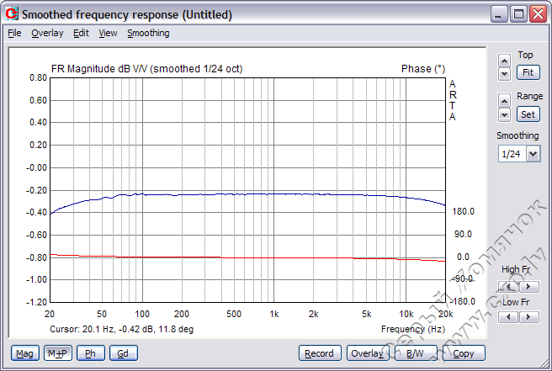Switch to Mag view
552x371 pixels.
click(x=24, y=353)
